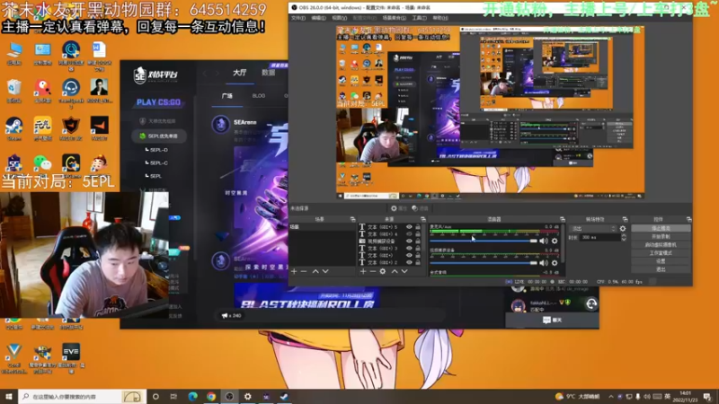The height and width of the screenshot is (404, 719).
Task: Click the headset icon in 5E platform
Action: click(x=591, y=304)
